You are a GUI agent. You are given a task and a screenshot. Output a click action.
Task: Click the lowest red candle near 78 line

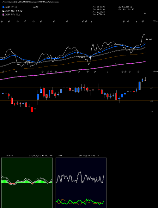click(32, 110)
